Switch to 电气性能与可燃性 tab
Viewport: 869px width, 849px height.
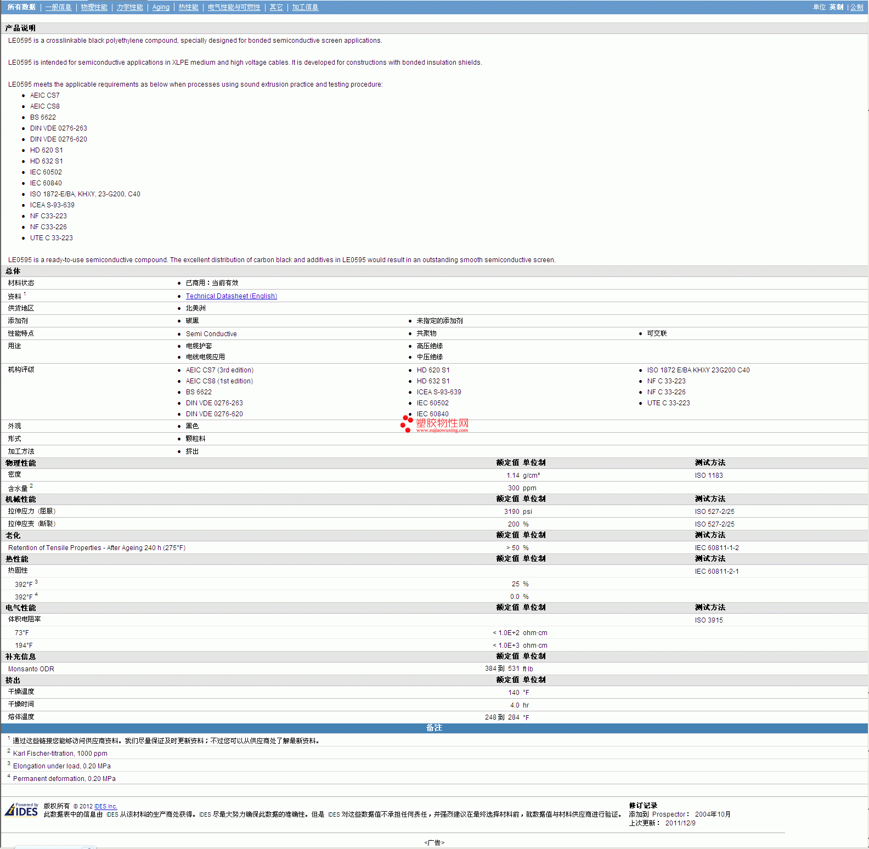[x=234, y=7]
